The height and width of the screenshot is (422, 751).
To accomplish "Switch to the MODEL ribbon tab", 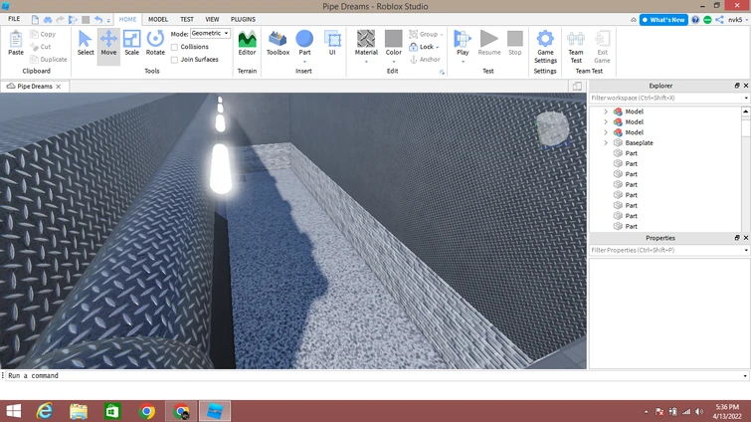I will (158, 19).
